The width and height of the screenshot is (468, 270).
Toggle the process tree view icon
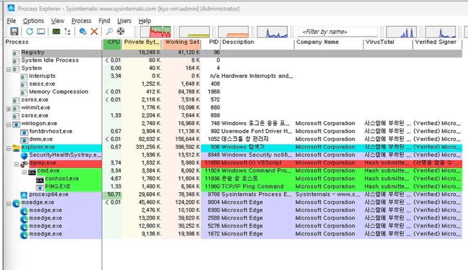(x=67, y=31)
